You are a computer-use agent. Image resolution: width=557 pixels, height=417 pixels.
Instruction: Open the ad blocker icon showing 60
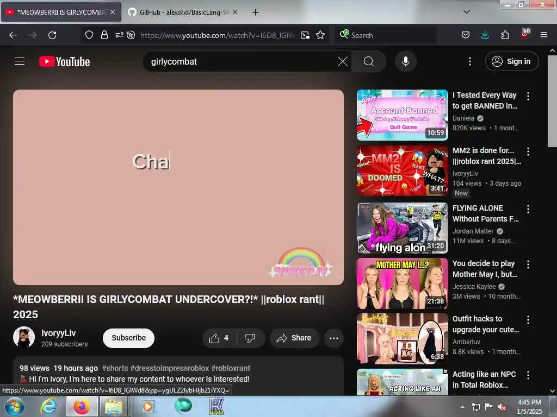[x=525, y=34]
